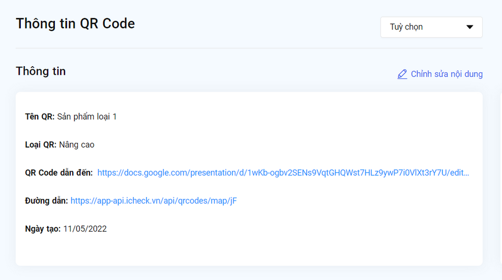This screenshot has width=502, height=280.
Task: Open the docs.google.com presentation link
Action: (283, 173)
